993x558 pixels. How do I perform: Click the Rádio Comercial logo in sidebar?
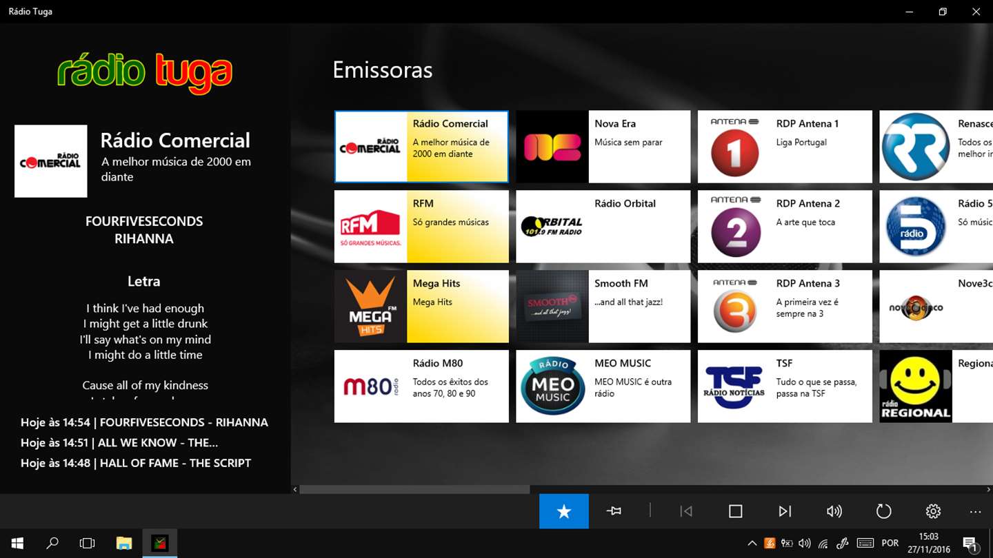click(x=51, y=161)
